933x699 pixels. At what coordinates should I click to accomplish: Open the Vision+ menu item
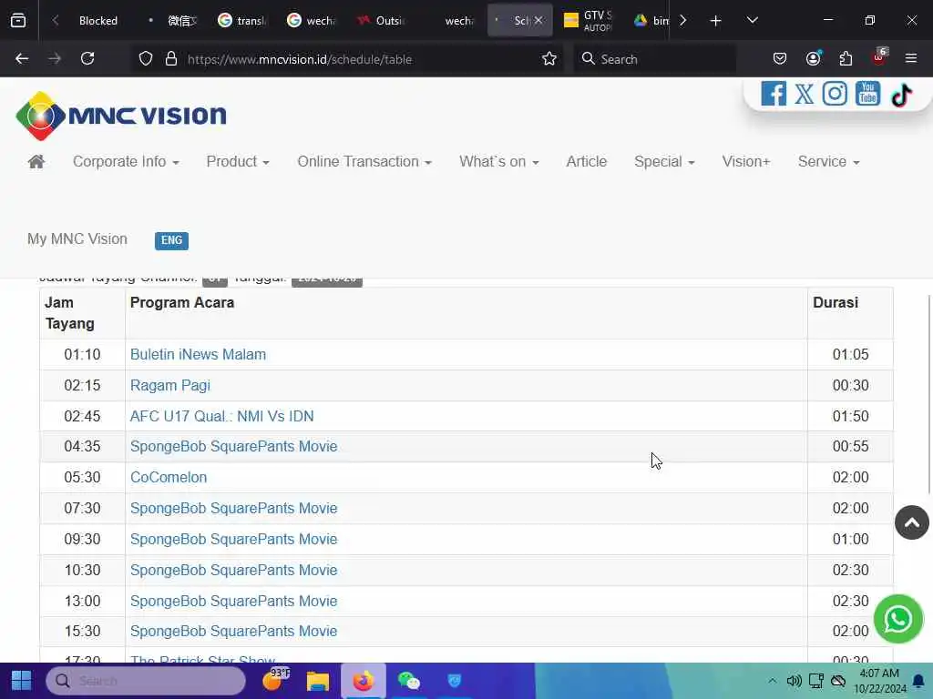pos(745,162)
